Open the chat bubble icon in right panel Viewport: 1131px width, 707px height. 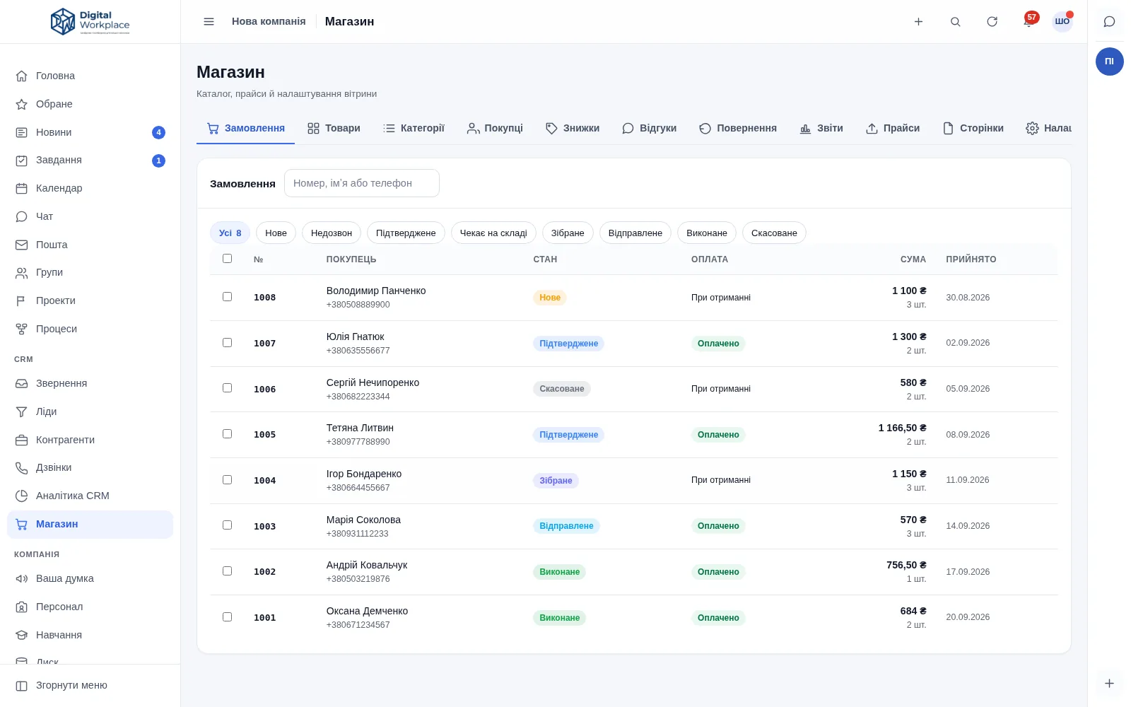tap(1109, 21)
